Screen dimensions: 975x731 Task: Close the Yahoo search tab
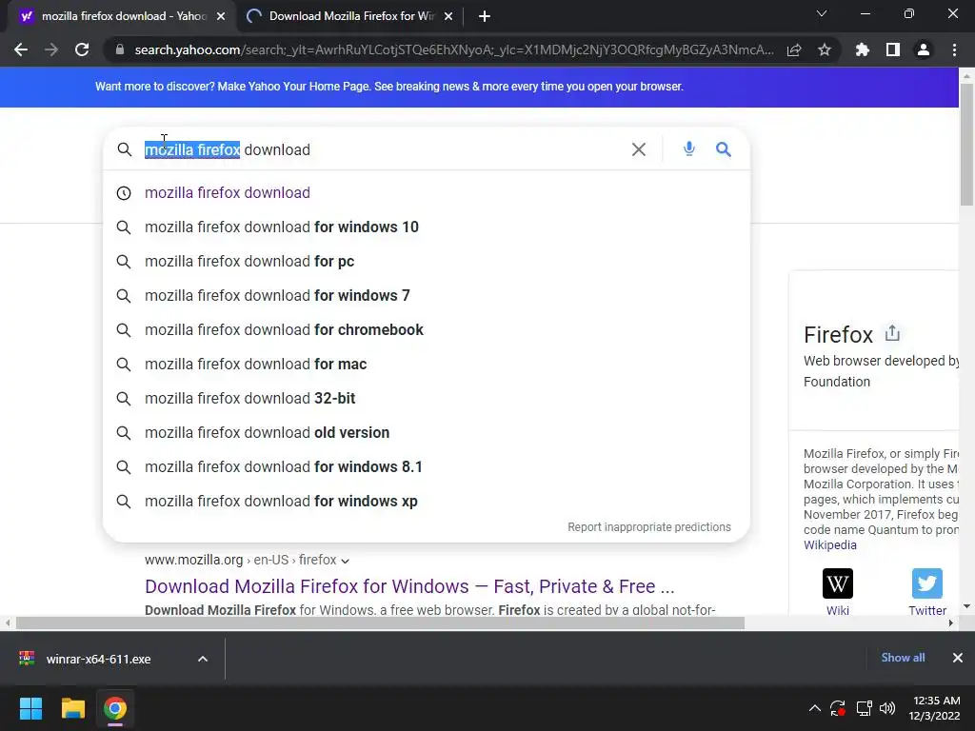(221, 17)
